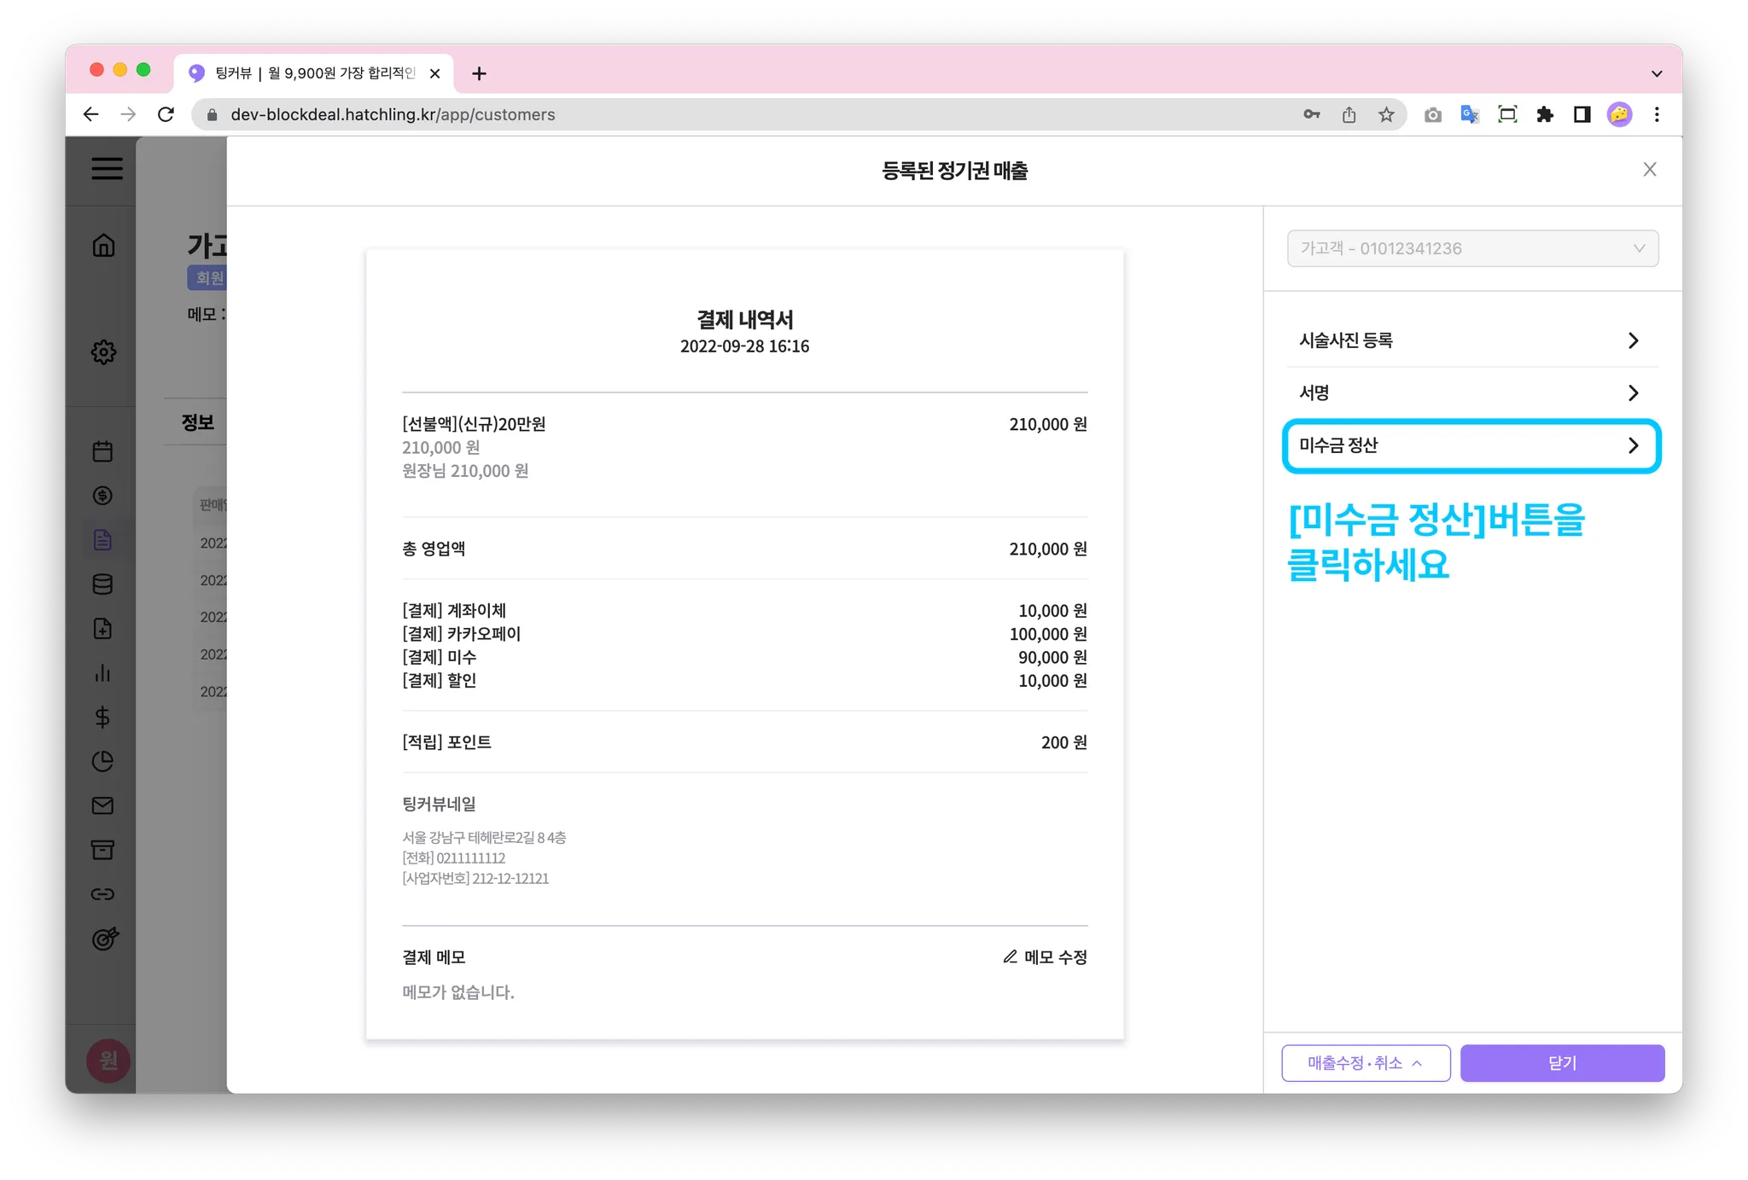Open the mail envelope sidebar icon
The width and height of the screenshot is (1748, 1180).
pos(102,805)
